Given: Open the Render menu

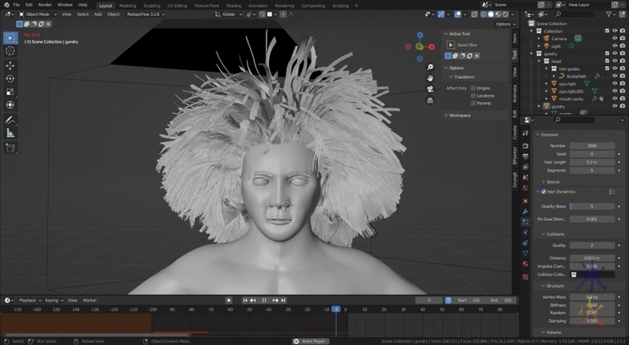Looking at the screenshot, I should 45,5.
